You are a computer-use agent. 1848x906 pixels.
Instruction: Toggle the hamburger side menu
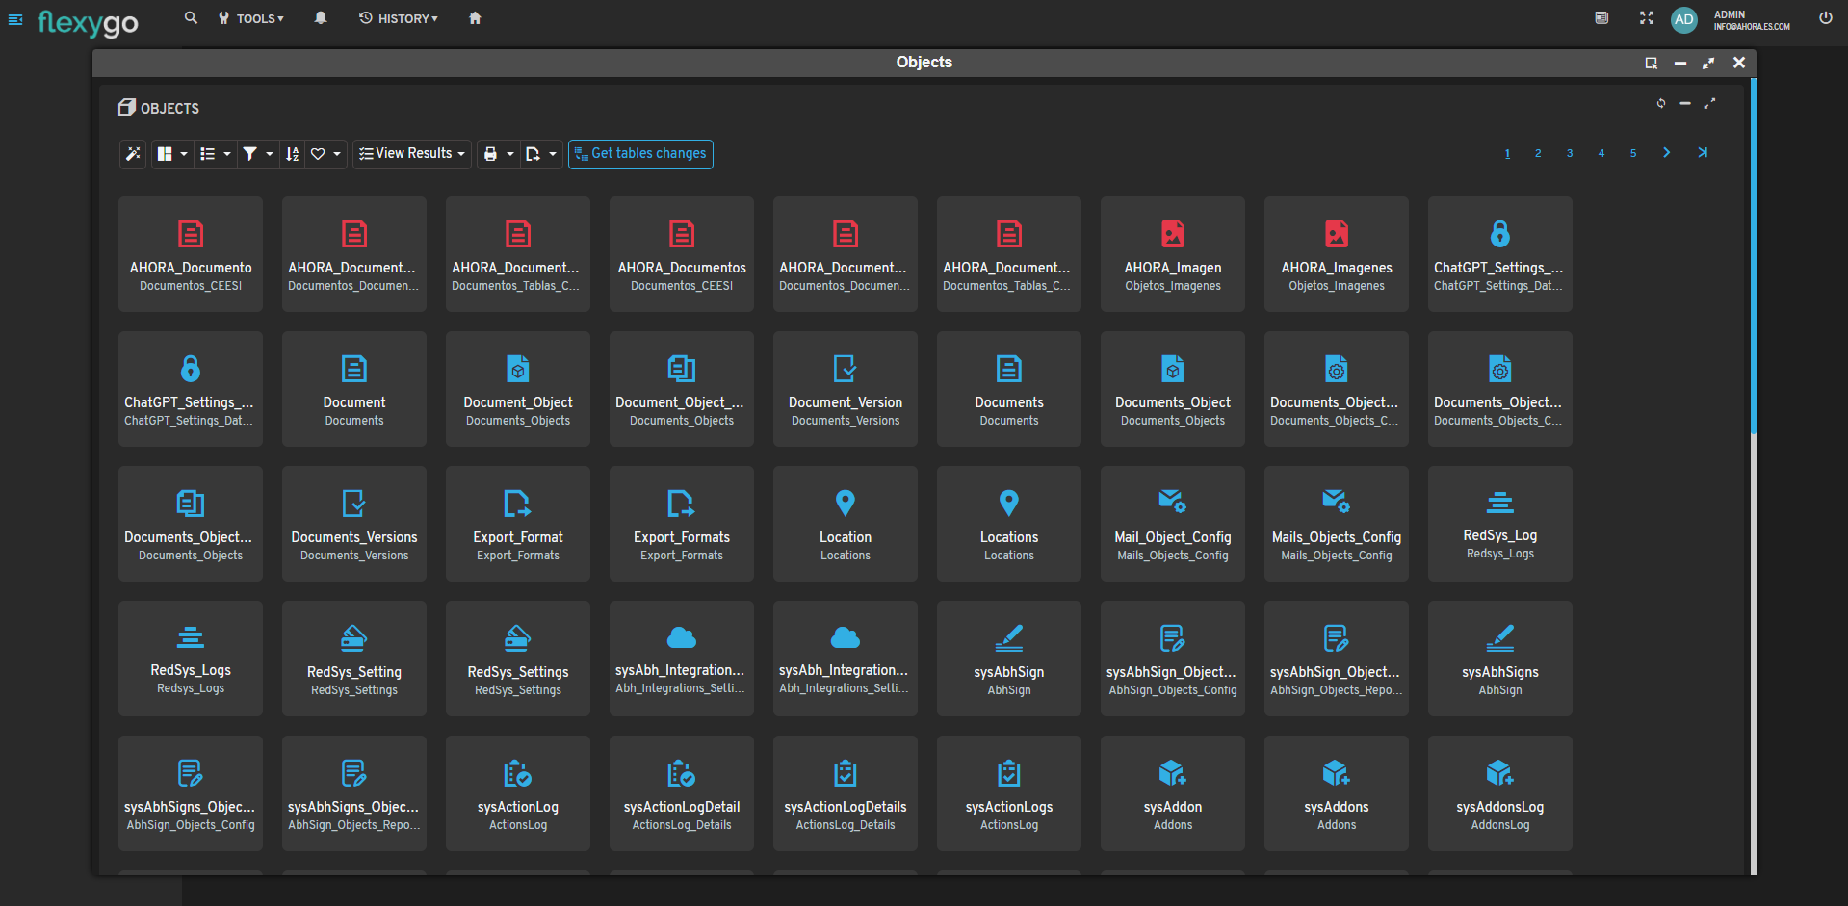15,19
